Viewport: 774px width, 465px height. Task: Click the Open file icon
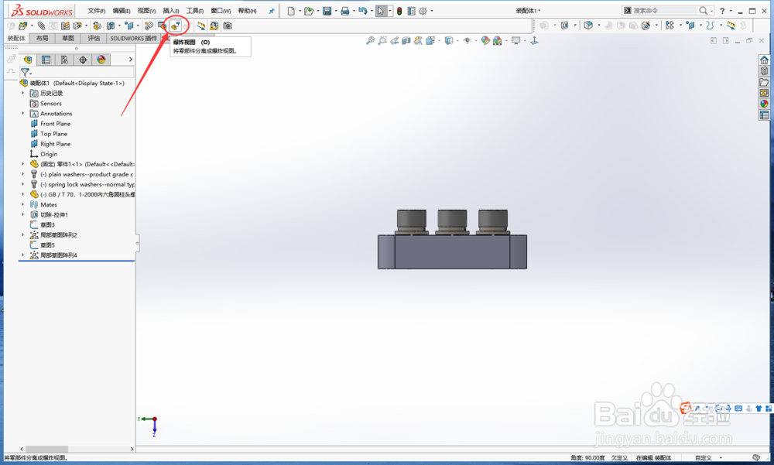pyautogui.click(x=309, y=11)
